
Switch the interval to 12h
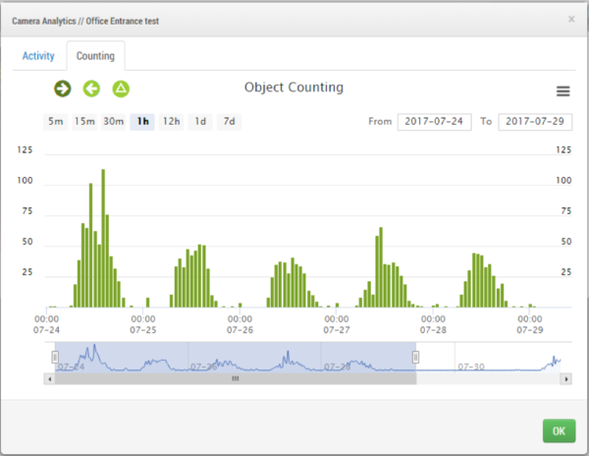pyautogui.click(x=171, y=122)
